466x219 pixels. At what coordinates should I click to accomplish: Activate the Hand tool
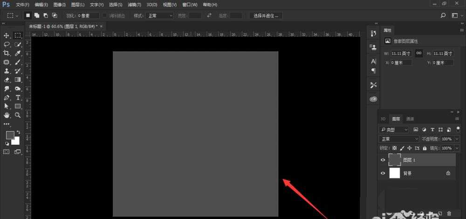pos(7,115)
